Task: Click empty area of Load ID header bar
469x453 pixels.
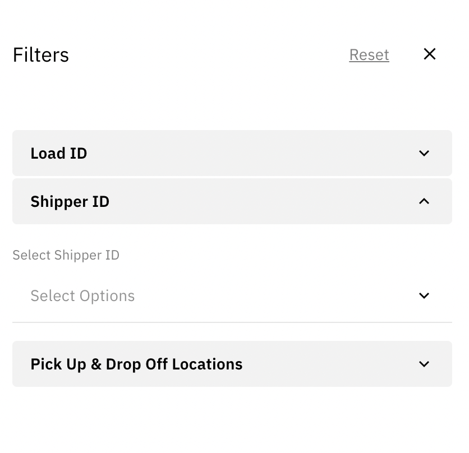Action: (x=252, y=153)
